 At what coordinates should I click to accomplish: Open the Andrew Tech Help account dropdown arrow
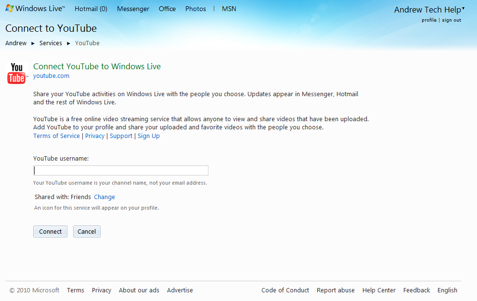(x=464, y=9)
